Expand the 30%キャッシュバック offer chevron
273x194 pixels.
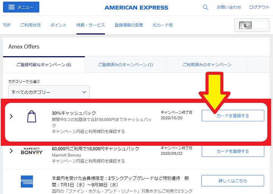point(11,116)
